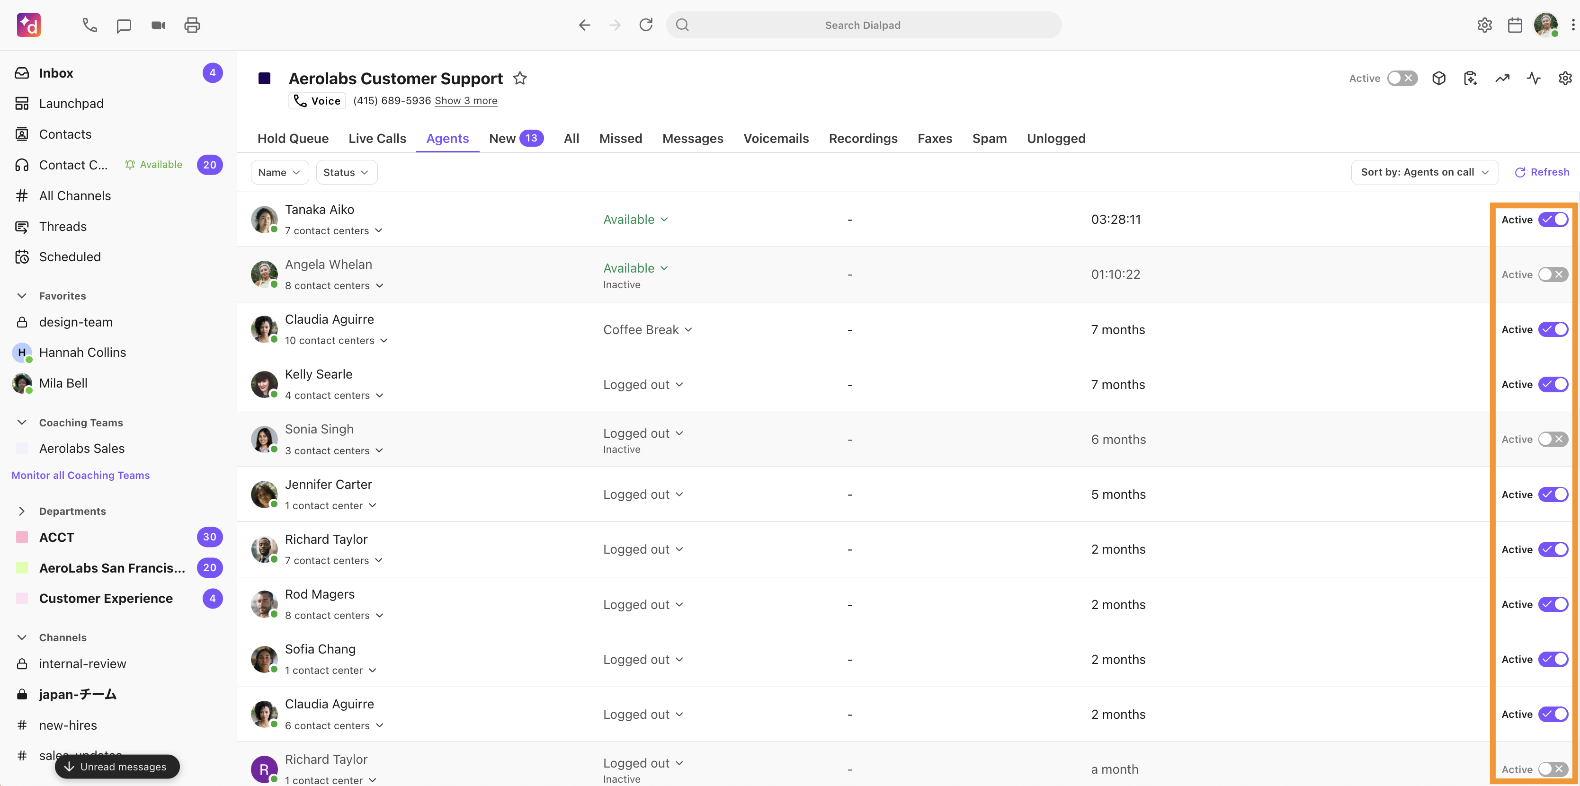Click the ACCT department pink swatch
This screenshot has height=786, width=1580.
22,537
